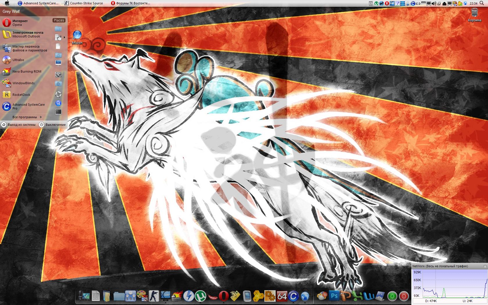Expand the recent documents submenu arrow
This screenshot has width=488, height=305.
[x=64, y=37]
